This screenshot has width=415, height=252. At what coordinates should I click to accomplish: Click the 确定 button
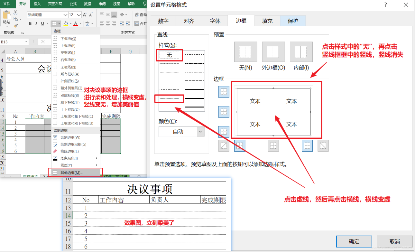(x=354, y=241)
